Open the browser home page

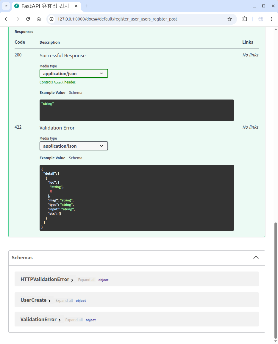click(39, 19)
